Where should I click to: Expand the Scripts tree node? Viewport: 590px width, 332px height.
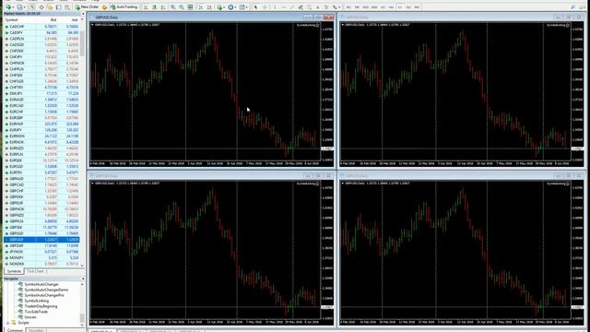pyautogui.click(x=7, y=323)
